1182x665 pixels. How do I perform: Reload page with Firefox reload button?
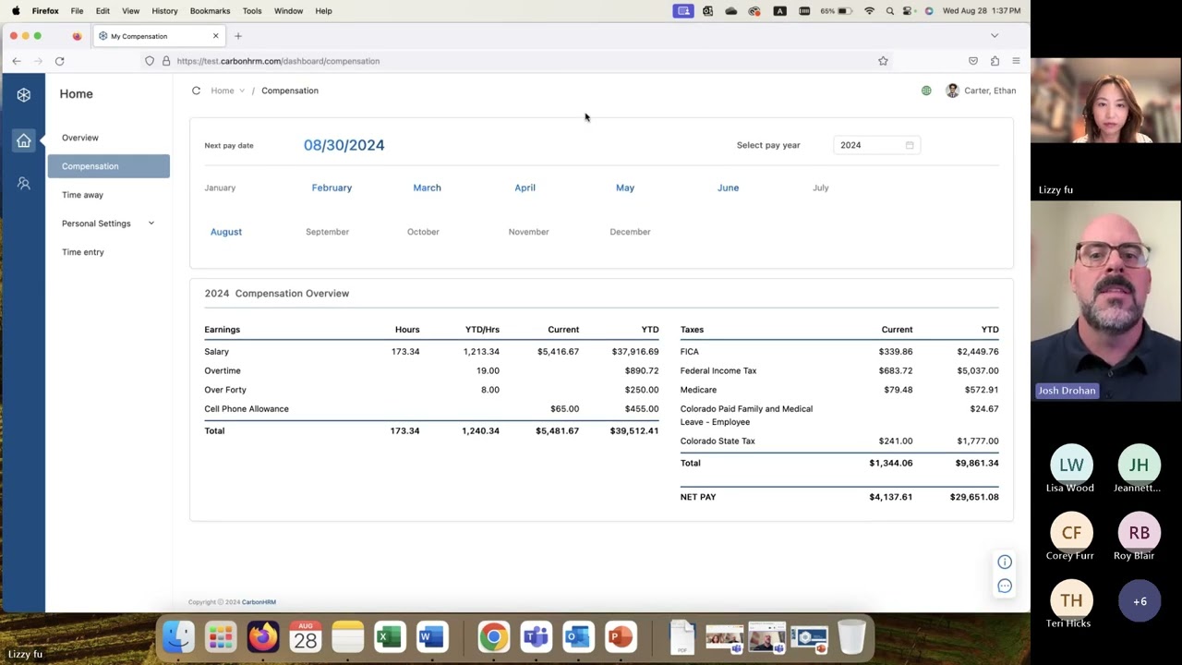tap(59, 61)
